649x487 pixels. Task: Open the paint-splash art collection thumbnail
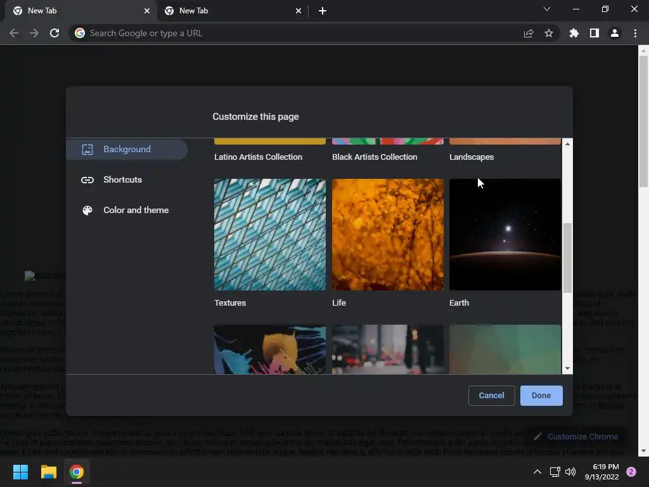(x=270, y=349)
